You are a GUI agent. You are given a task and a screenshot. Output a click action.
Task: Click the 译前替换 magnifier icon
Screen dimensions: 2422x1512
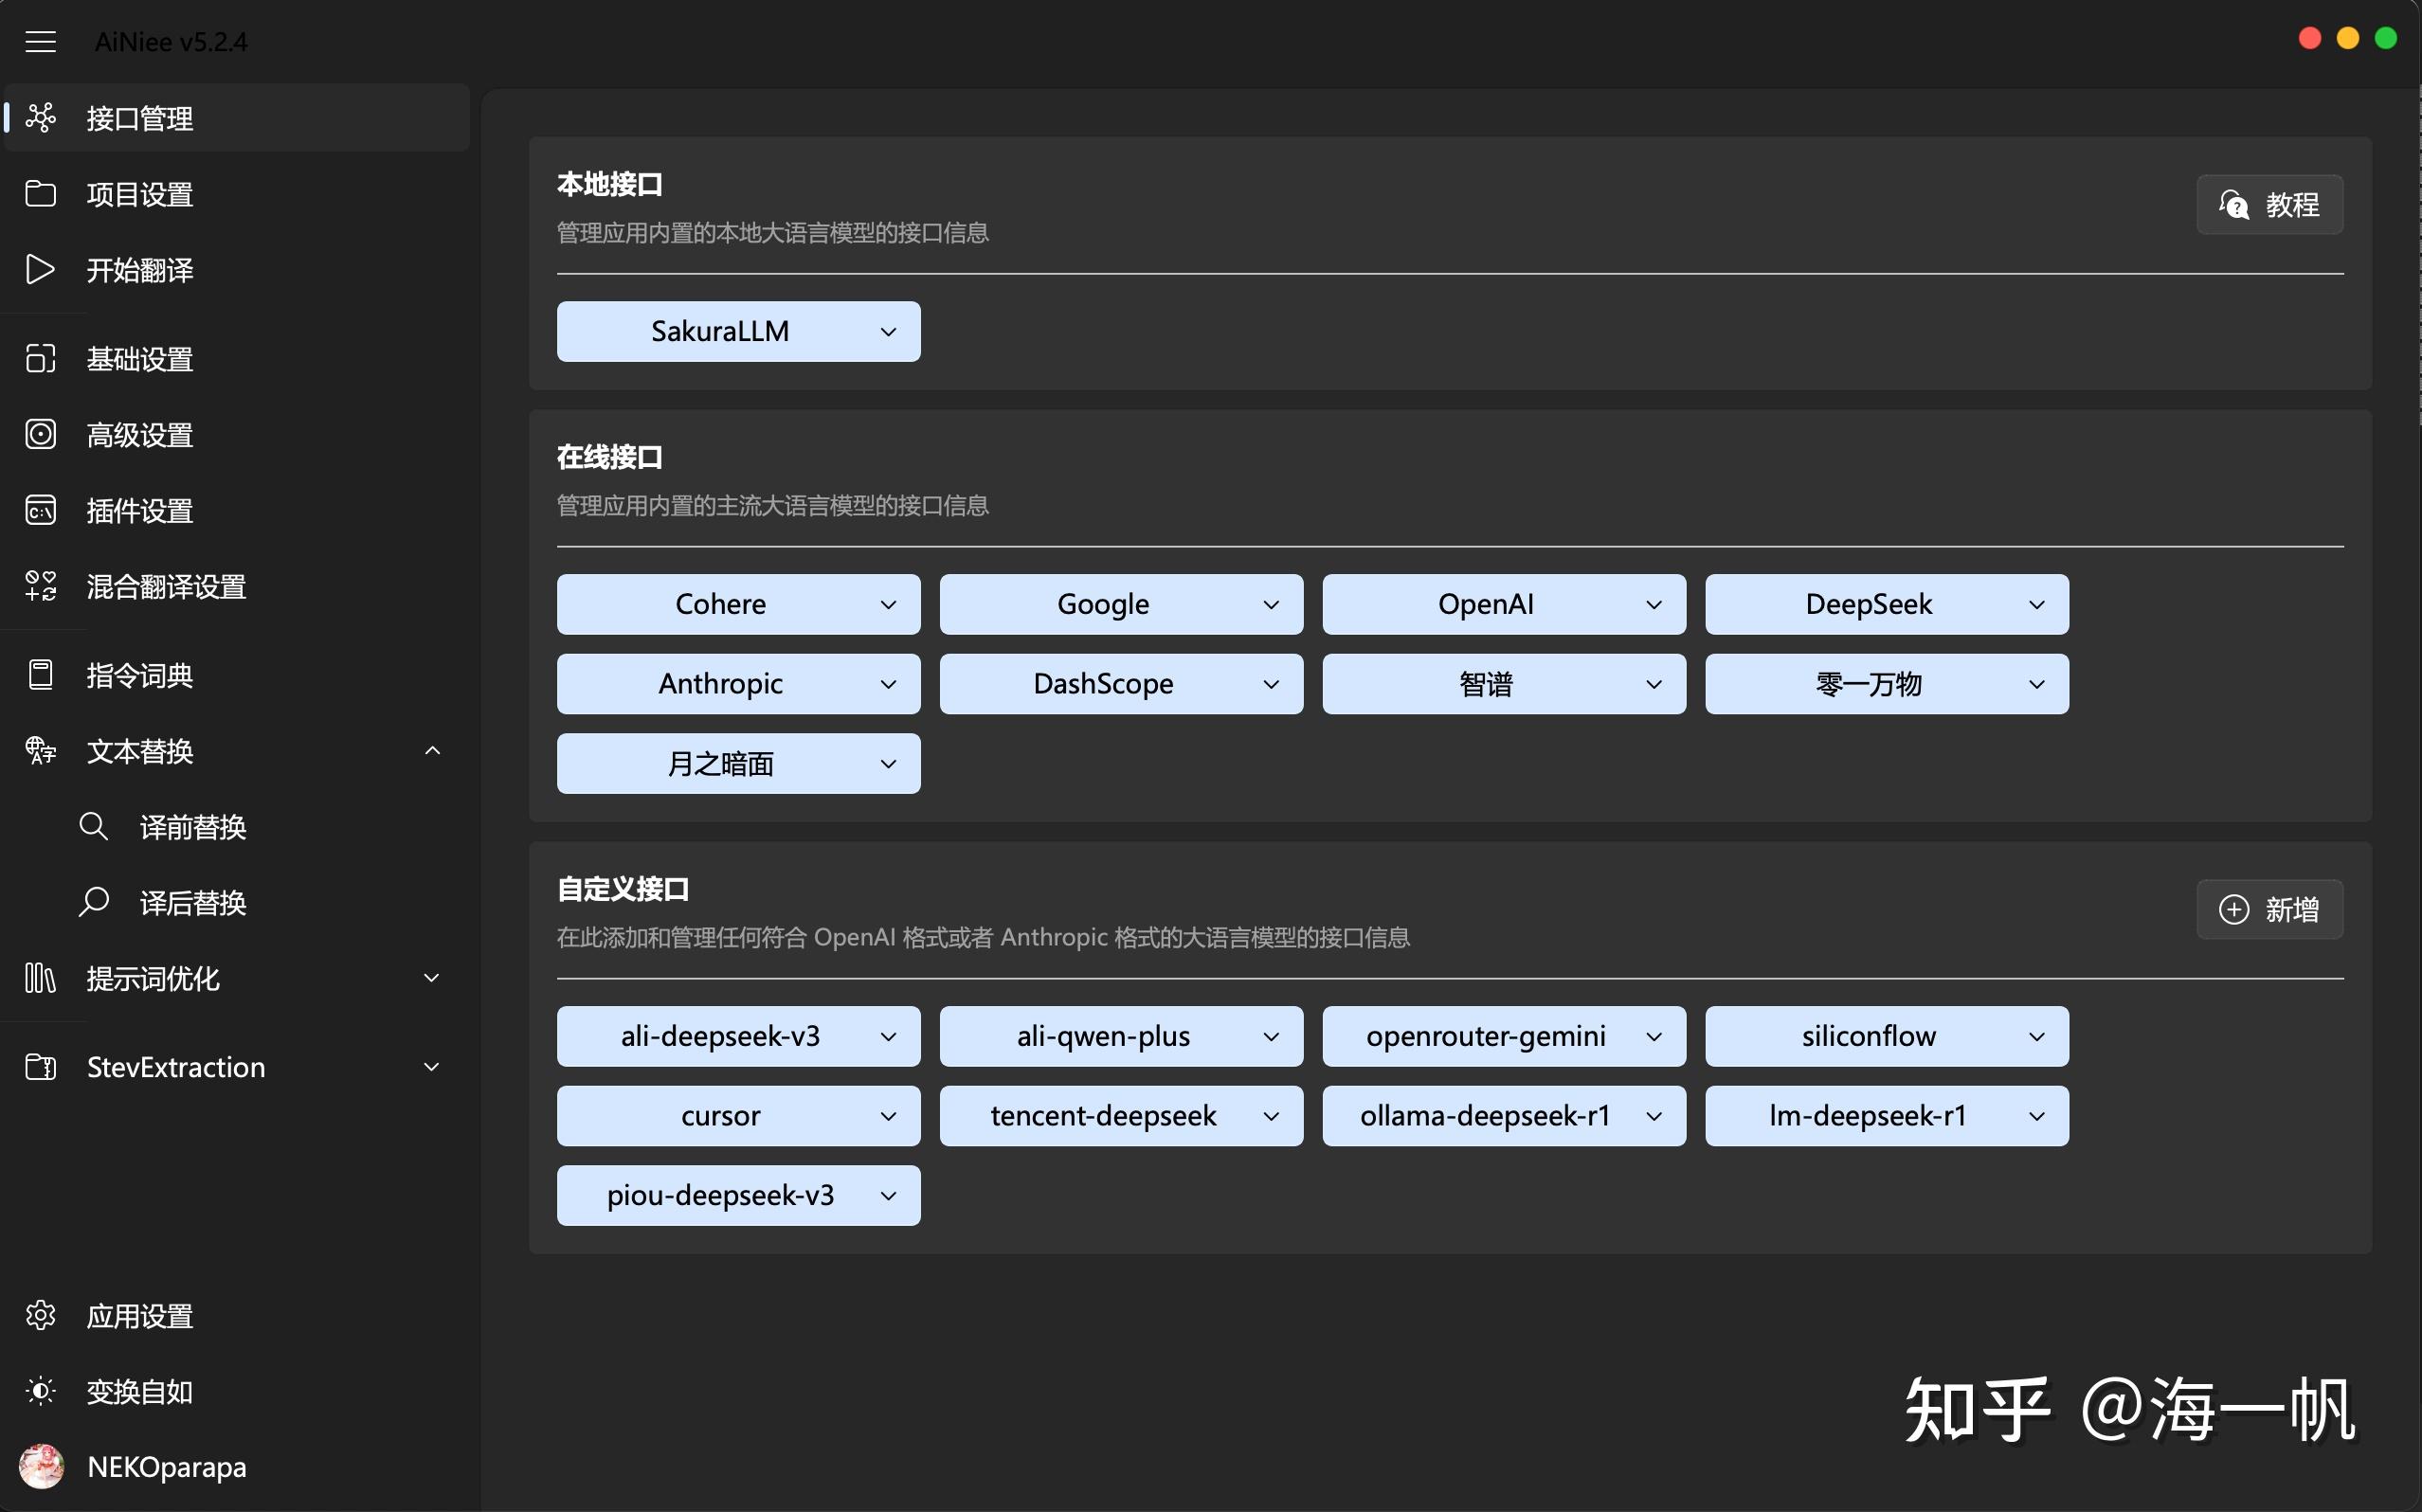pos(93,827)
